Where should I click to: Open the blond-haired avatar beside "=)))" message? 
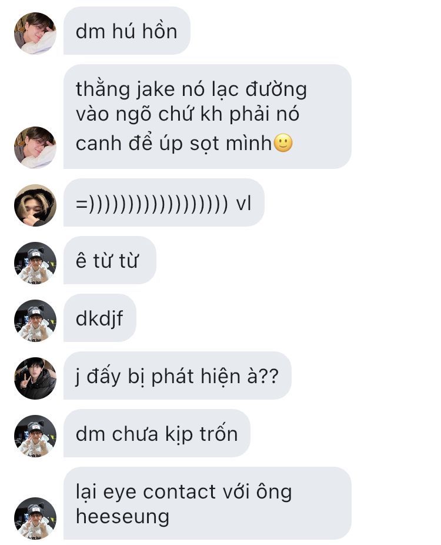click(35, 205)
